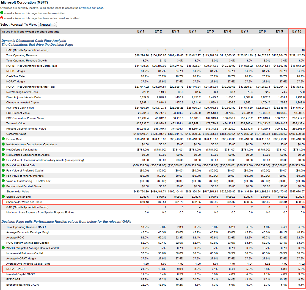The width and height of the screenshot is (306, 290).
Task: Select the Net Working Capital Delta label
Action: coord(22,92)
